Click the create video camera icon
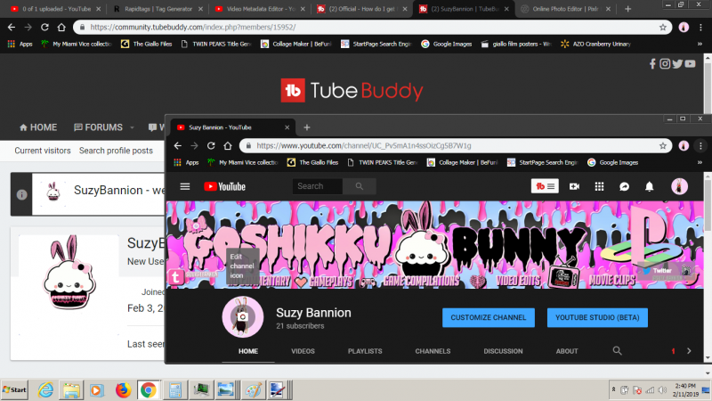This screenshot has height=401, width=712. (x=574, y=186)
